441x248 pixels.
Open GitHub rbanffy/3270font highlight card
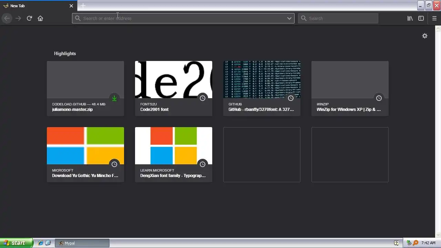(262, 89)
